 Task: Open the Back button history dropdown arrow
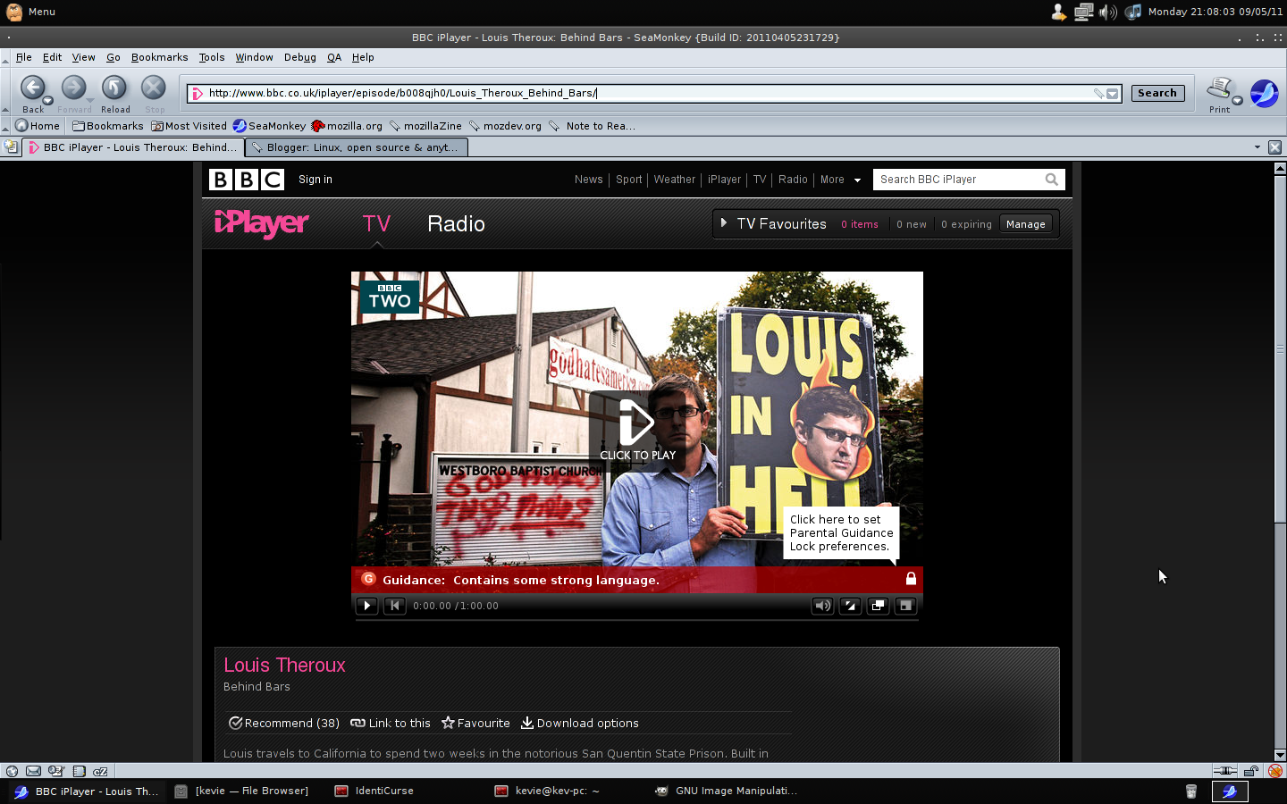coord(48,100)
